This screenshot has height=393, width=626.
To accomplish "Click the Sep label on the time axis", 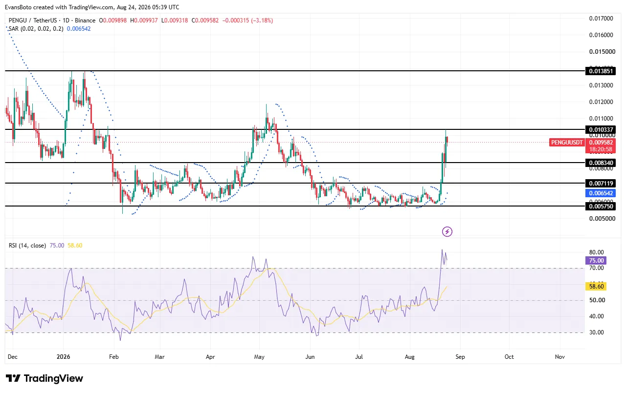I will tap(460, 357).
